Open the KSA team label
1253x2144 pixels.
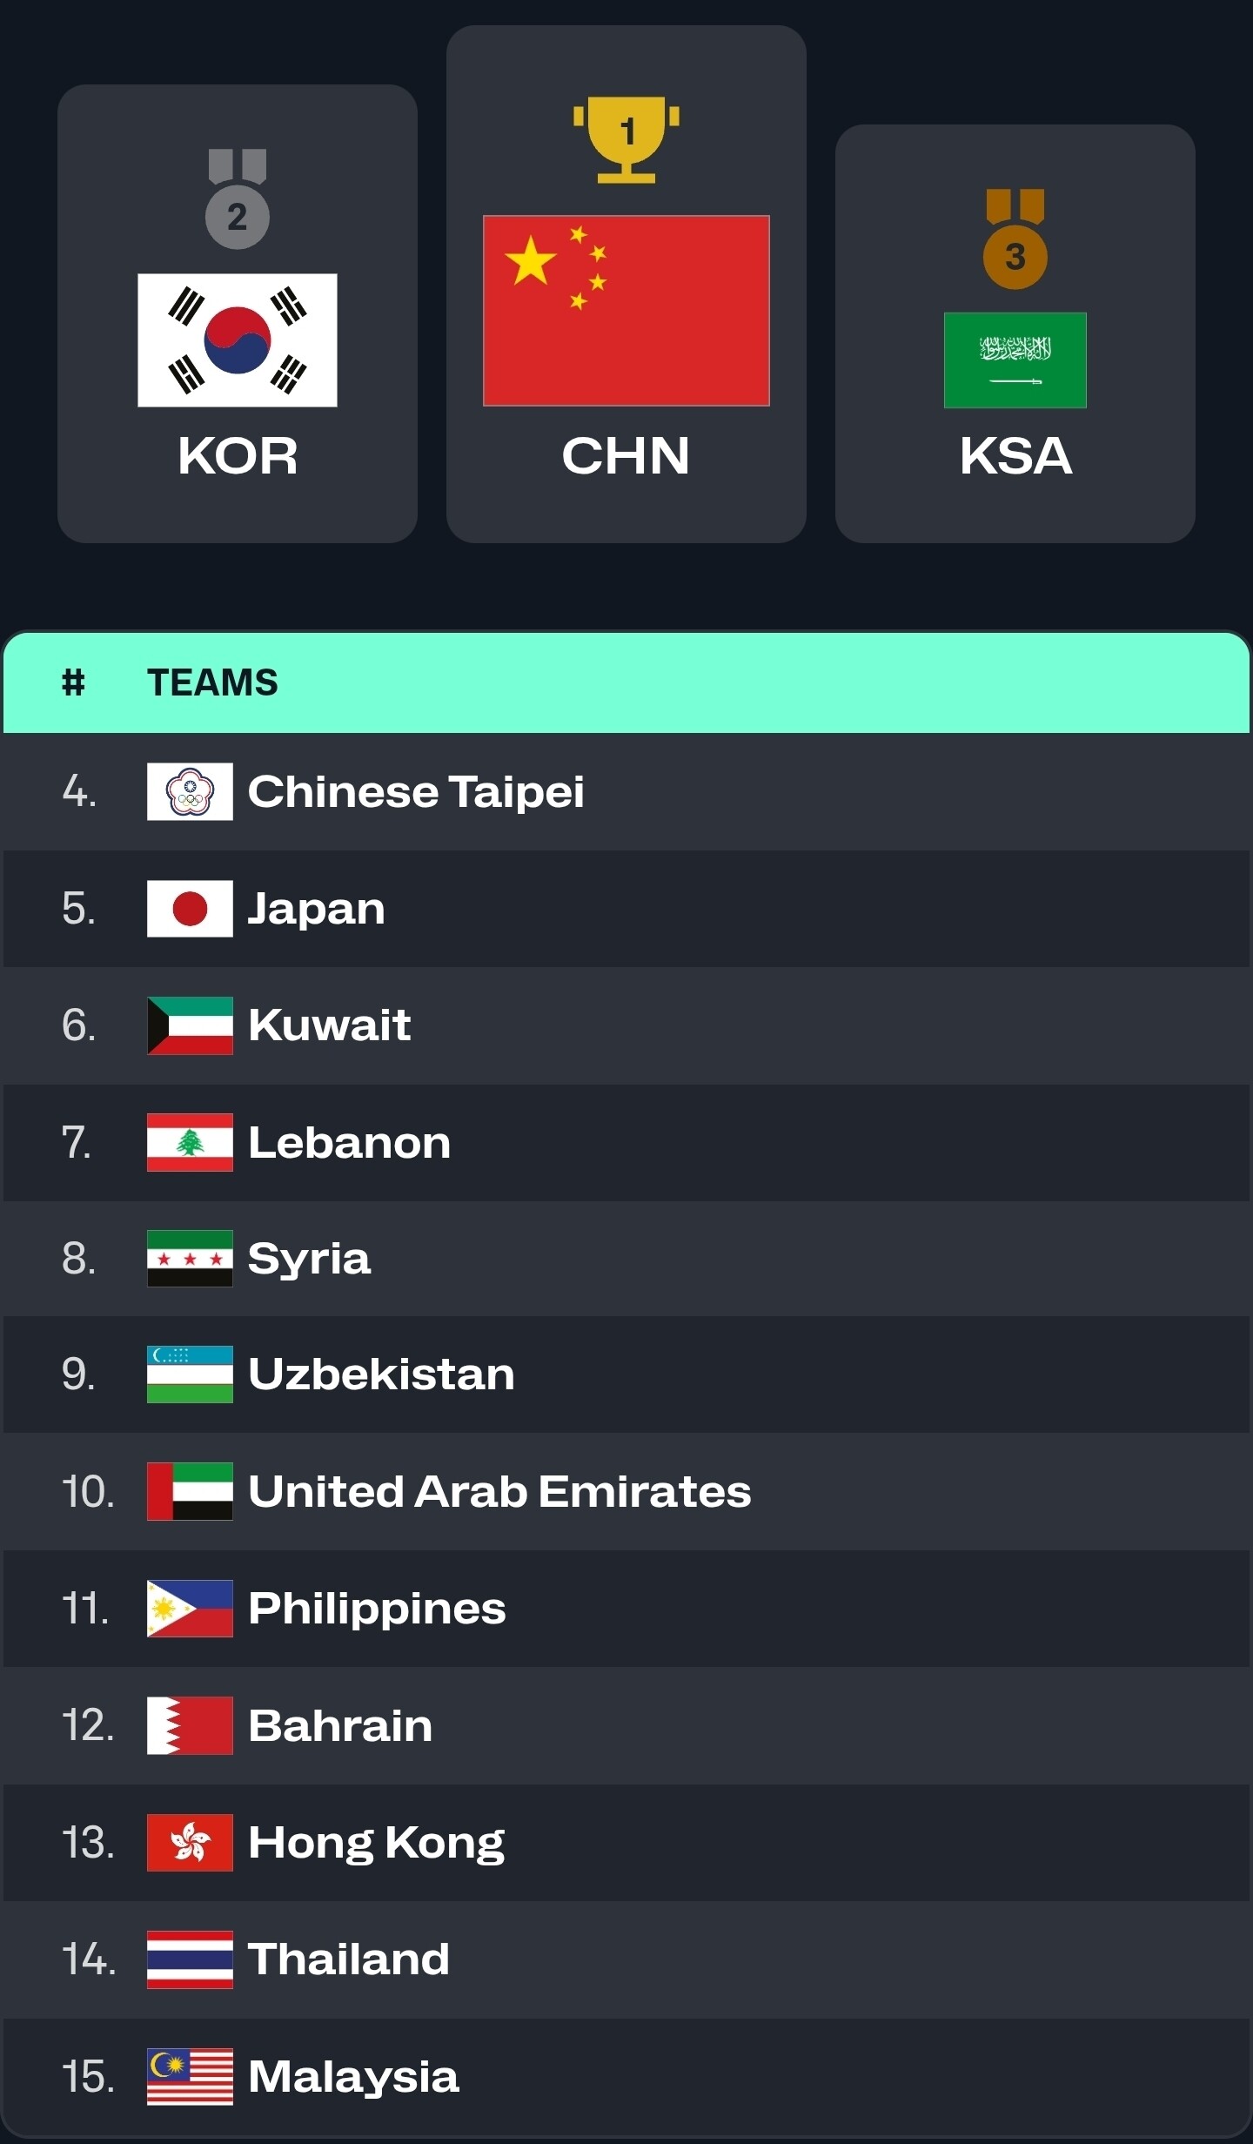pyautogui.click(x=1015, y=455)
